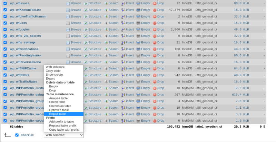This screenshot has height=142, width=276.
Task: Click Browse icon for wp_wfLogins
Action: coord(68,30)
